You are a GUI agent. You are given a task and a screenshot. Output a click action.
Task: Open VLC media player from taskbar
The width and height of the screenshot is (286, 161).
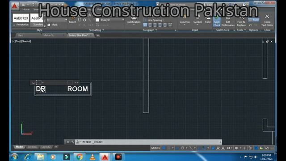tap(93, 157)
